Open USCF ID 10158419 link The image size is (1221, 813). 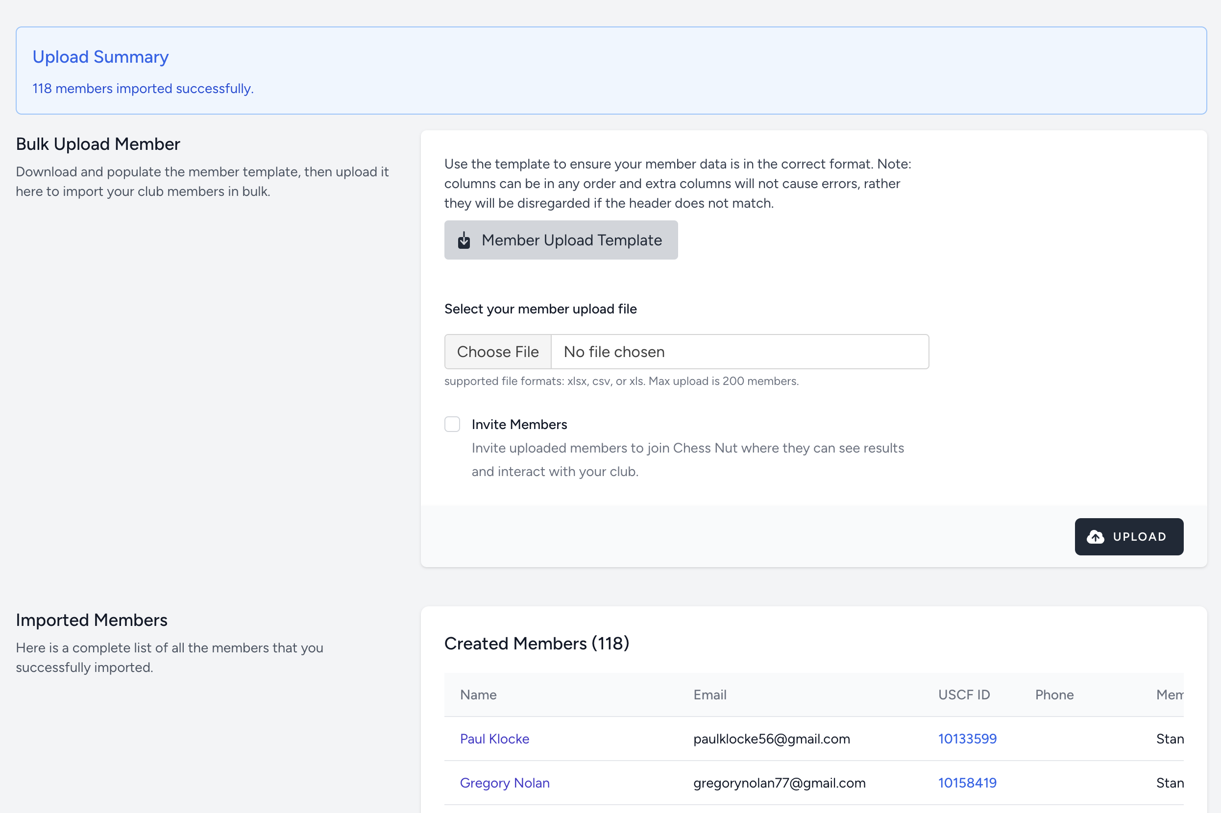[967, 783]
